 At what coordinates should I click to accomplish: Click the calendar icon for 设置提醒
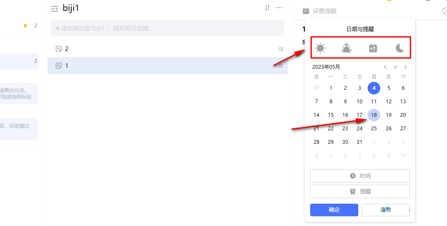pos(306,11)
